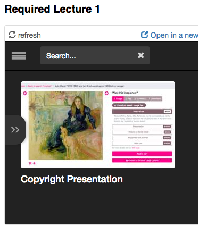198x226 pixels.
Task: Click the pink cart icon under painting
Action: 30,163
